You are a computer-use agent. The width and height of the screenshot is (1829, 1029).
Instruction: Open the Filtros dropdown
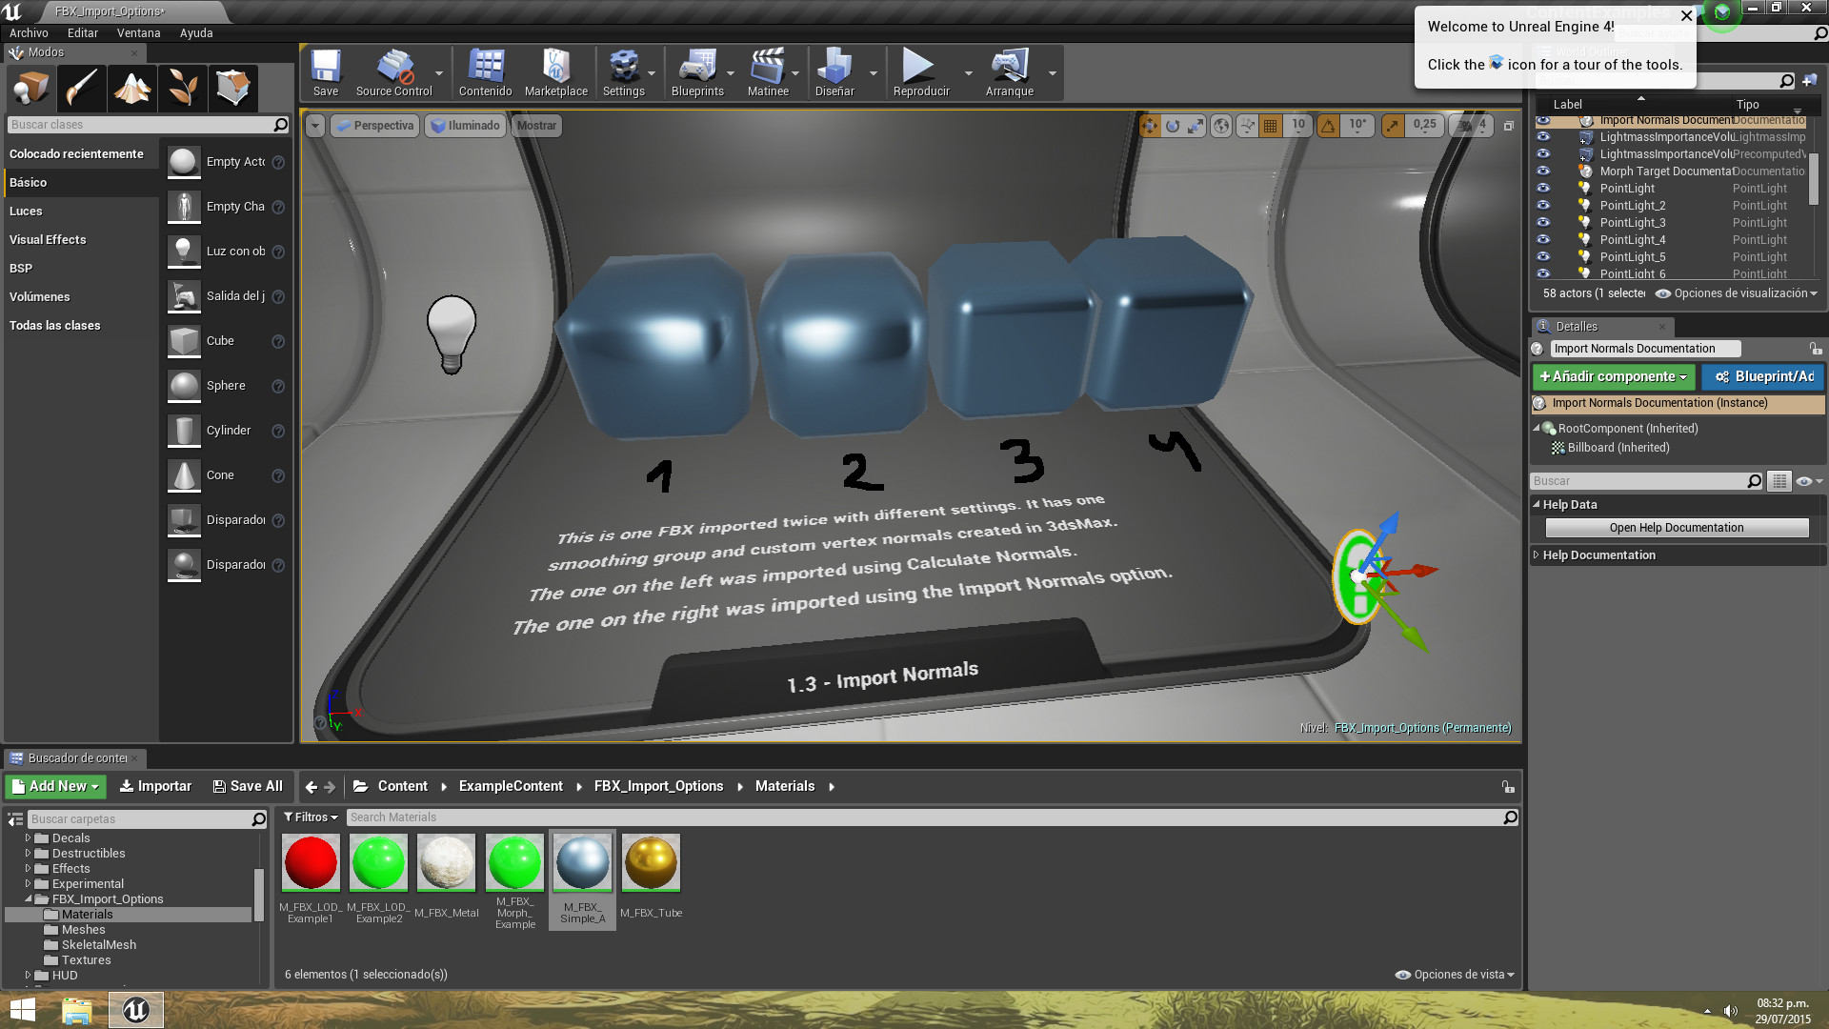point(311,817)
